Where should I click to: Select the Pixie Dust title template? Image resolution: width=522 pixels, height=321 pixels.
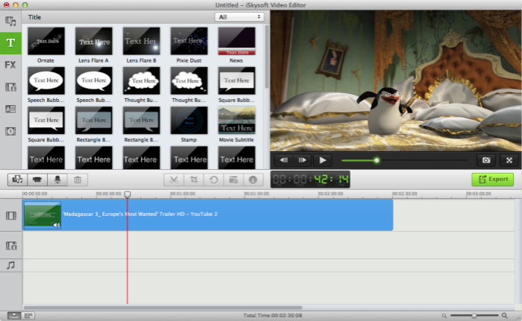tap(189, 41)
